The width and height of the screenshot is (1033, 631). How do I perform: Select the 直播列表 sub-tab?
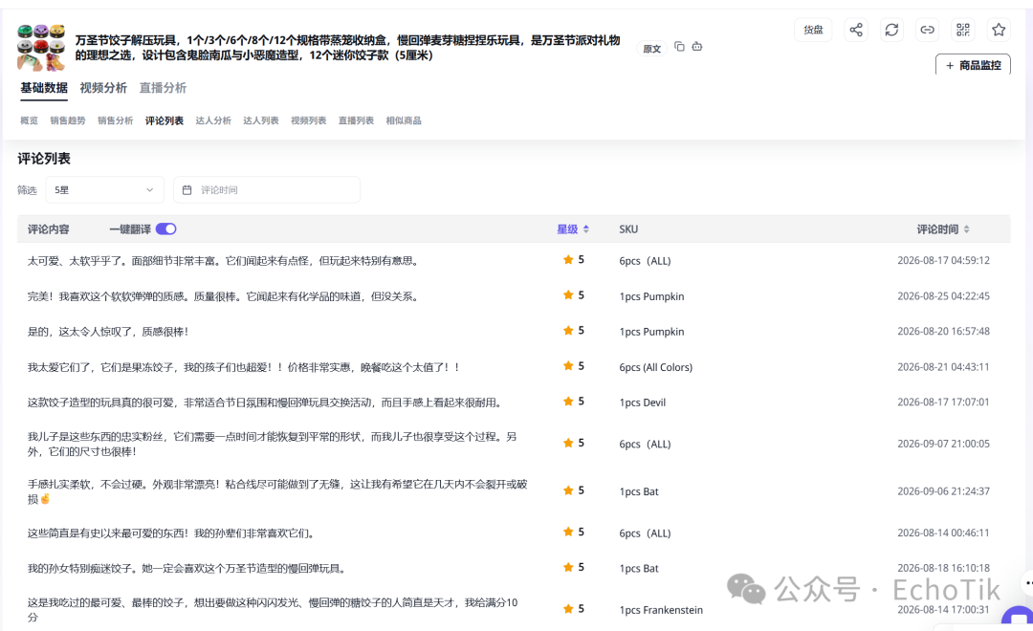coord(356,120)
